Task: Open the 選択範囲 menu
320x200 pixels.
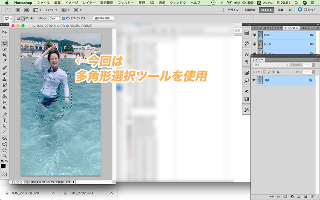Action: [107, 3]
